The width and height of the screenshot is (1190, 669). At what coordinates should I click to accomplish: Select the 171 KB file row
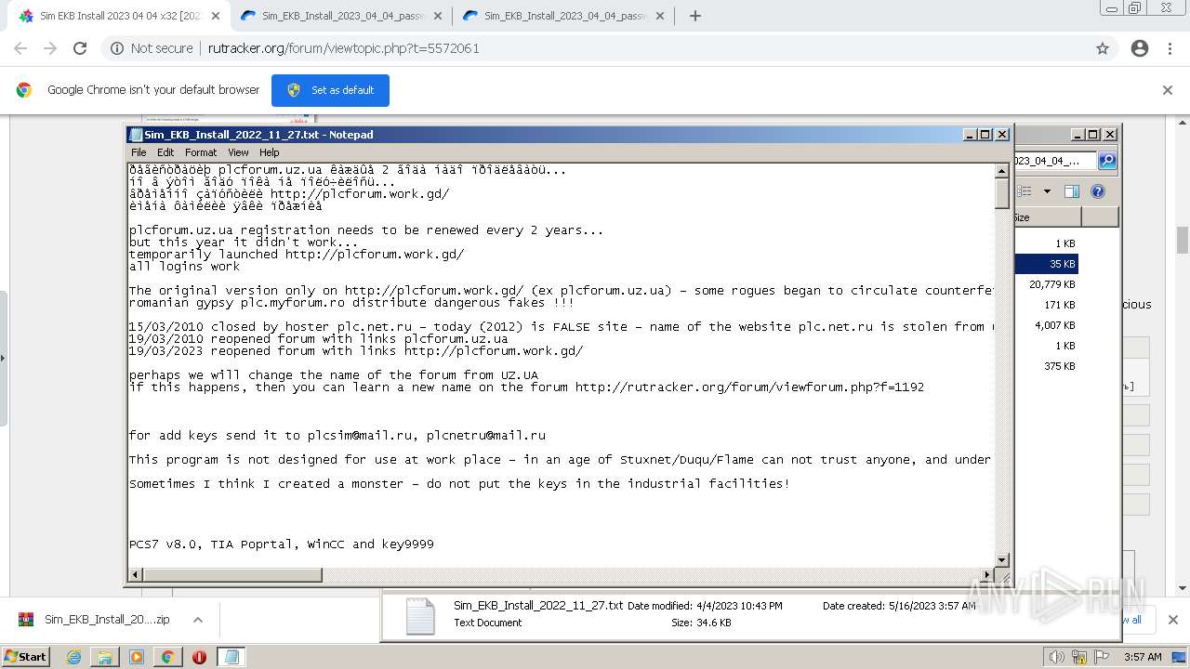click(1047, 305)
